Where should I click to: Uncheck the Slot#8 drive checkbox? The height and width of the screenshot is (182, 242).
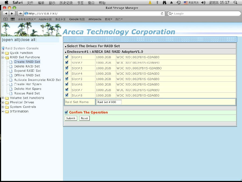click(67, 95)
